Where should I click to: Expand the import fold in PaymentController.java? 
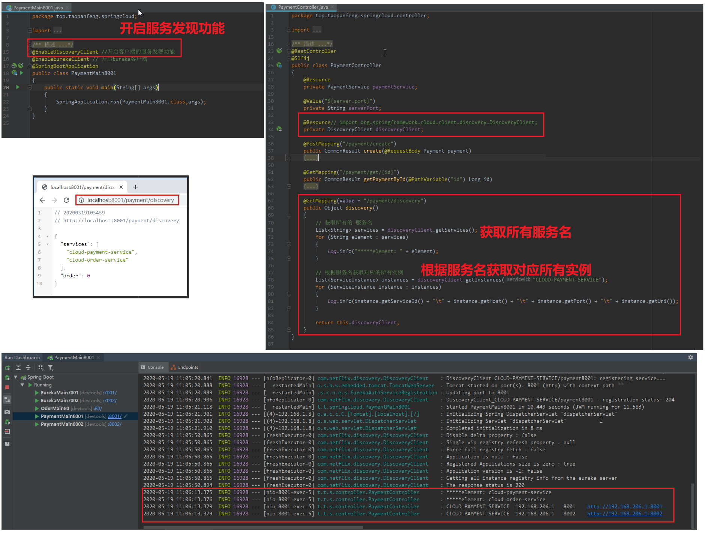tap(288, 30)
